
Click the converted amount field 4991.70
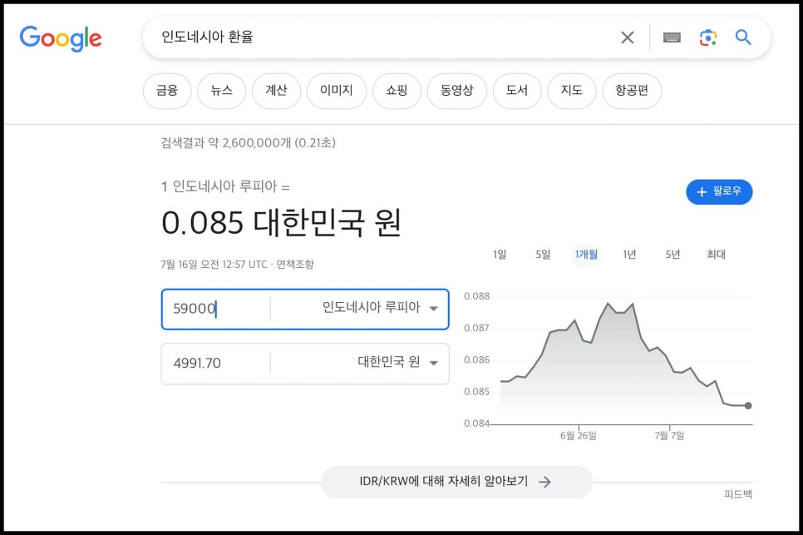click(216, 364)
